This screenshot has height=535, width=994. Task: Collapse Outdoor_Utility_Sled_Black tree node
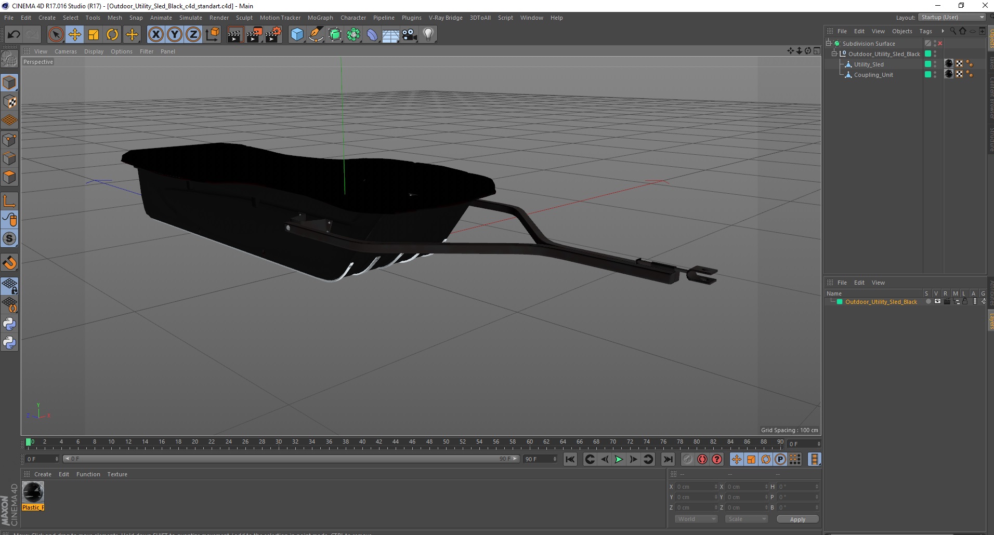[834, 54]
